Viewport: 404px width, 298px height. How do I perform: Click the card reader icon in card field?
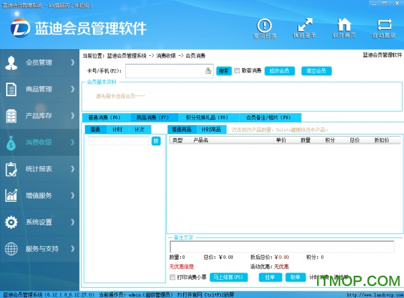click(208, 71)
